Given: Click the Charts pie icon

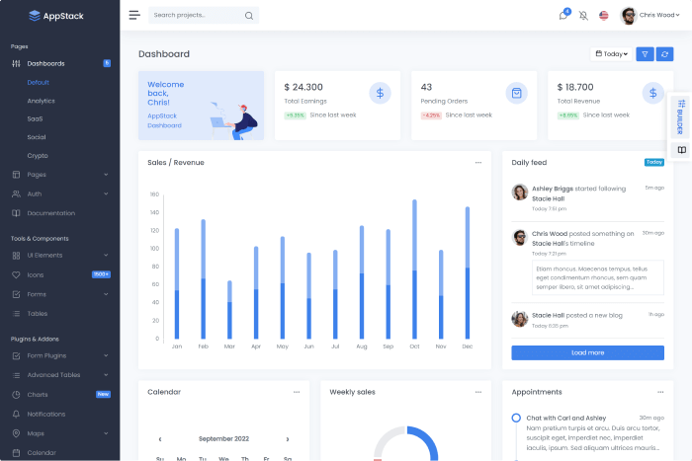Looking at the screenshot, I should pyautogui.click(x=17, y=395).
